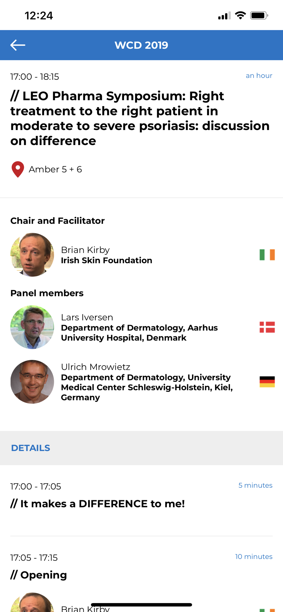Open Lars Iversen's profile photo

coord(32,327)
